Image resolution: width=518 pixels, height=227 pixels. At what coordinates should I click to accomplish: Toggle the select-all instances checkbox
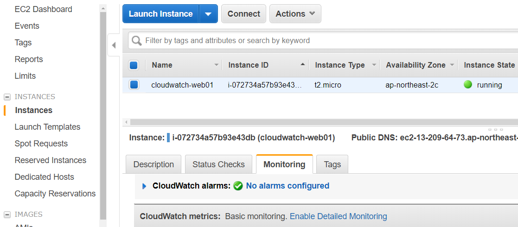point(134,65)
